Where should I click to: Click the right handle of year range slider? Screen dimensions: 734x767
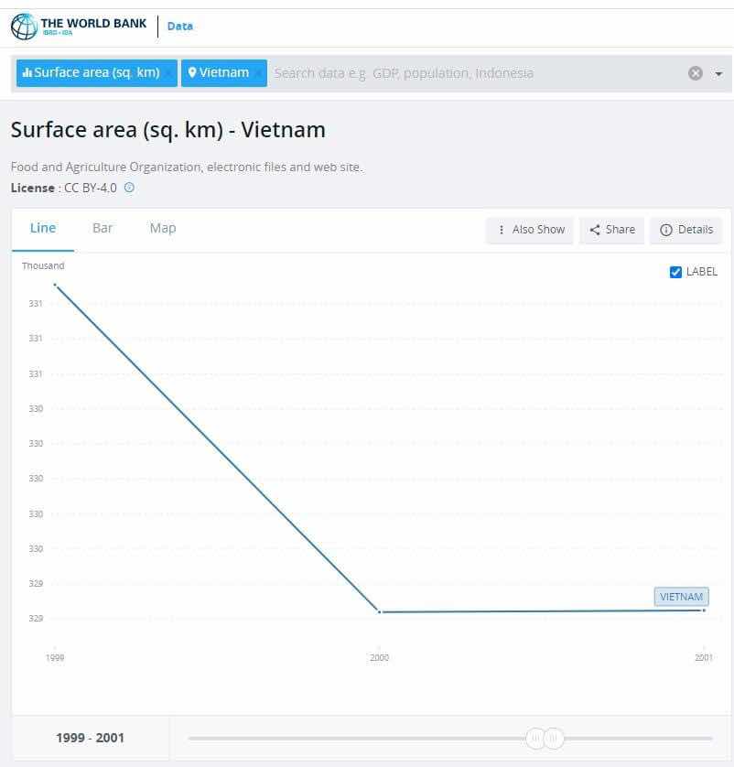pos(554,738)
